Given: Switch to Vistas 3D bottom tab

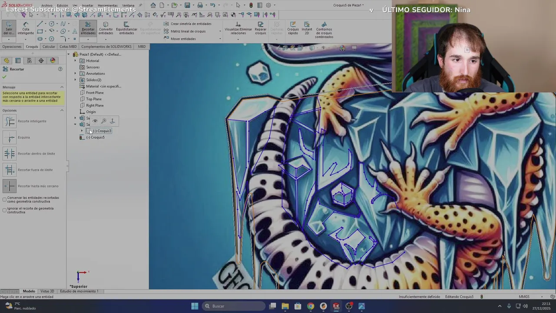Looking at the screenshot, I should [47, 291].
